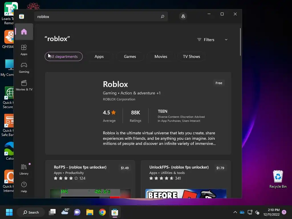The width and height of the screenshot is (292, 219).
Task: Click the TEEN age rating label
Action: (x=163, y=111)
